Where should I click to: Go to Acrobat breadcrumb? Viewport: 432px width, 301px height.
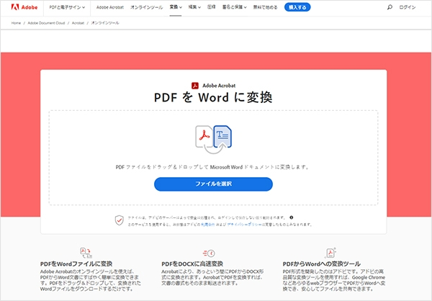(78, 23)
